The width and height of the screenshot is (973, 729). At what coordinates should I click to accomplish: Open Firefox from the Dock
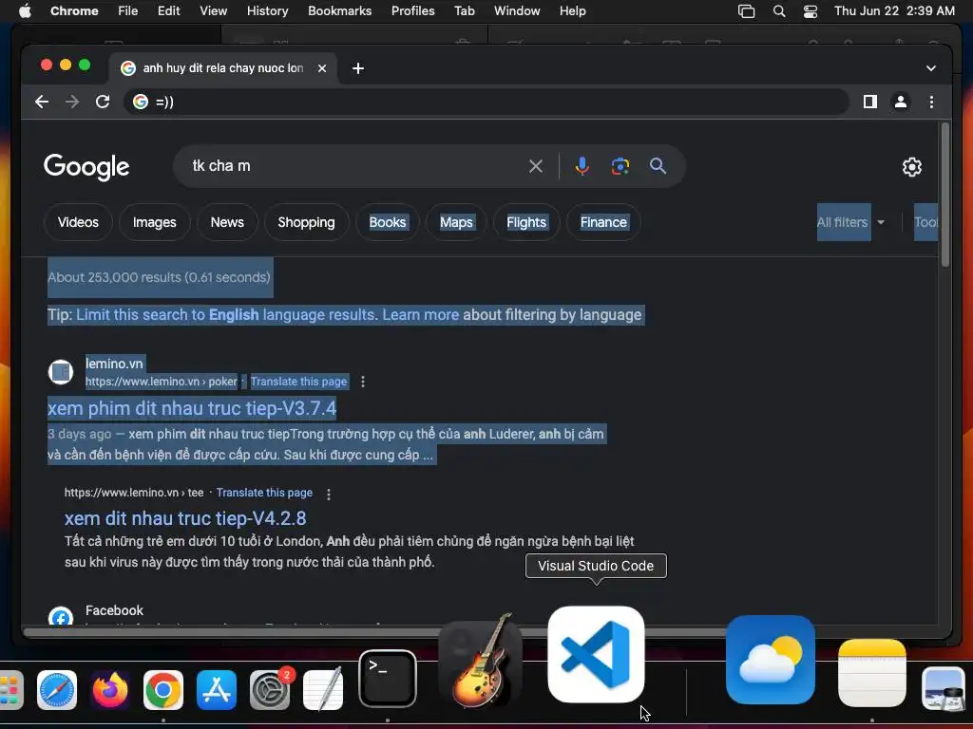tap(110, 690)
